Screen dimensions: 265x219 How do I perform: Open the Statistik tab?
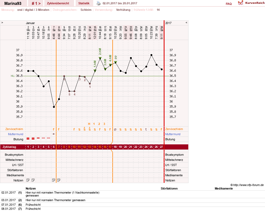click(84, 4)
